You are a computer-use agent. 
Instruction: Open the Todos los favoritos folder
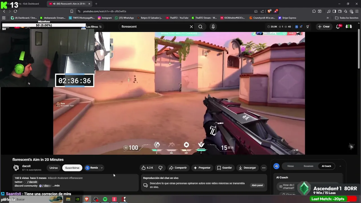tap(347, 18)
